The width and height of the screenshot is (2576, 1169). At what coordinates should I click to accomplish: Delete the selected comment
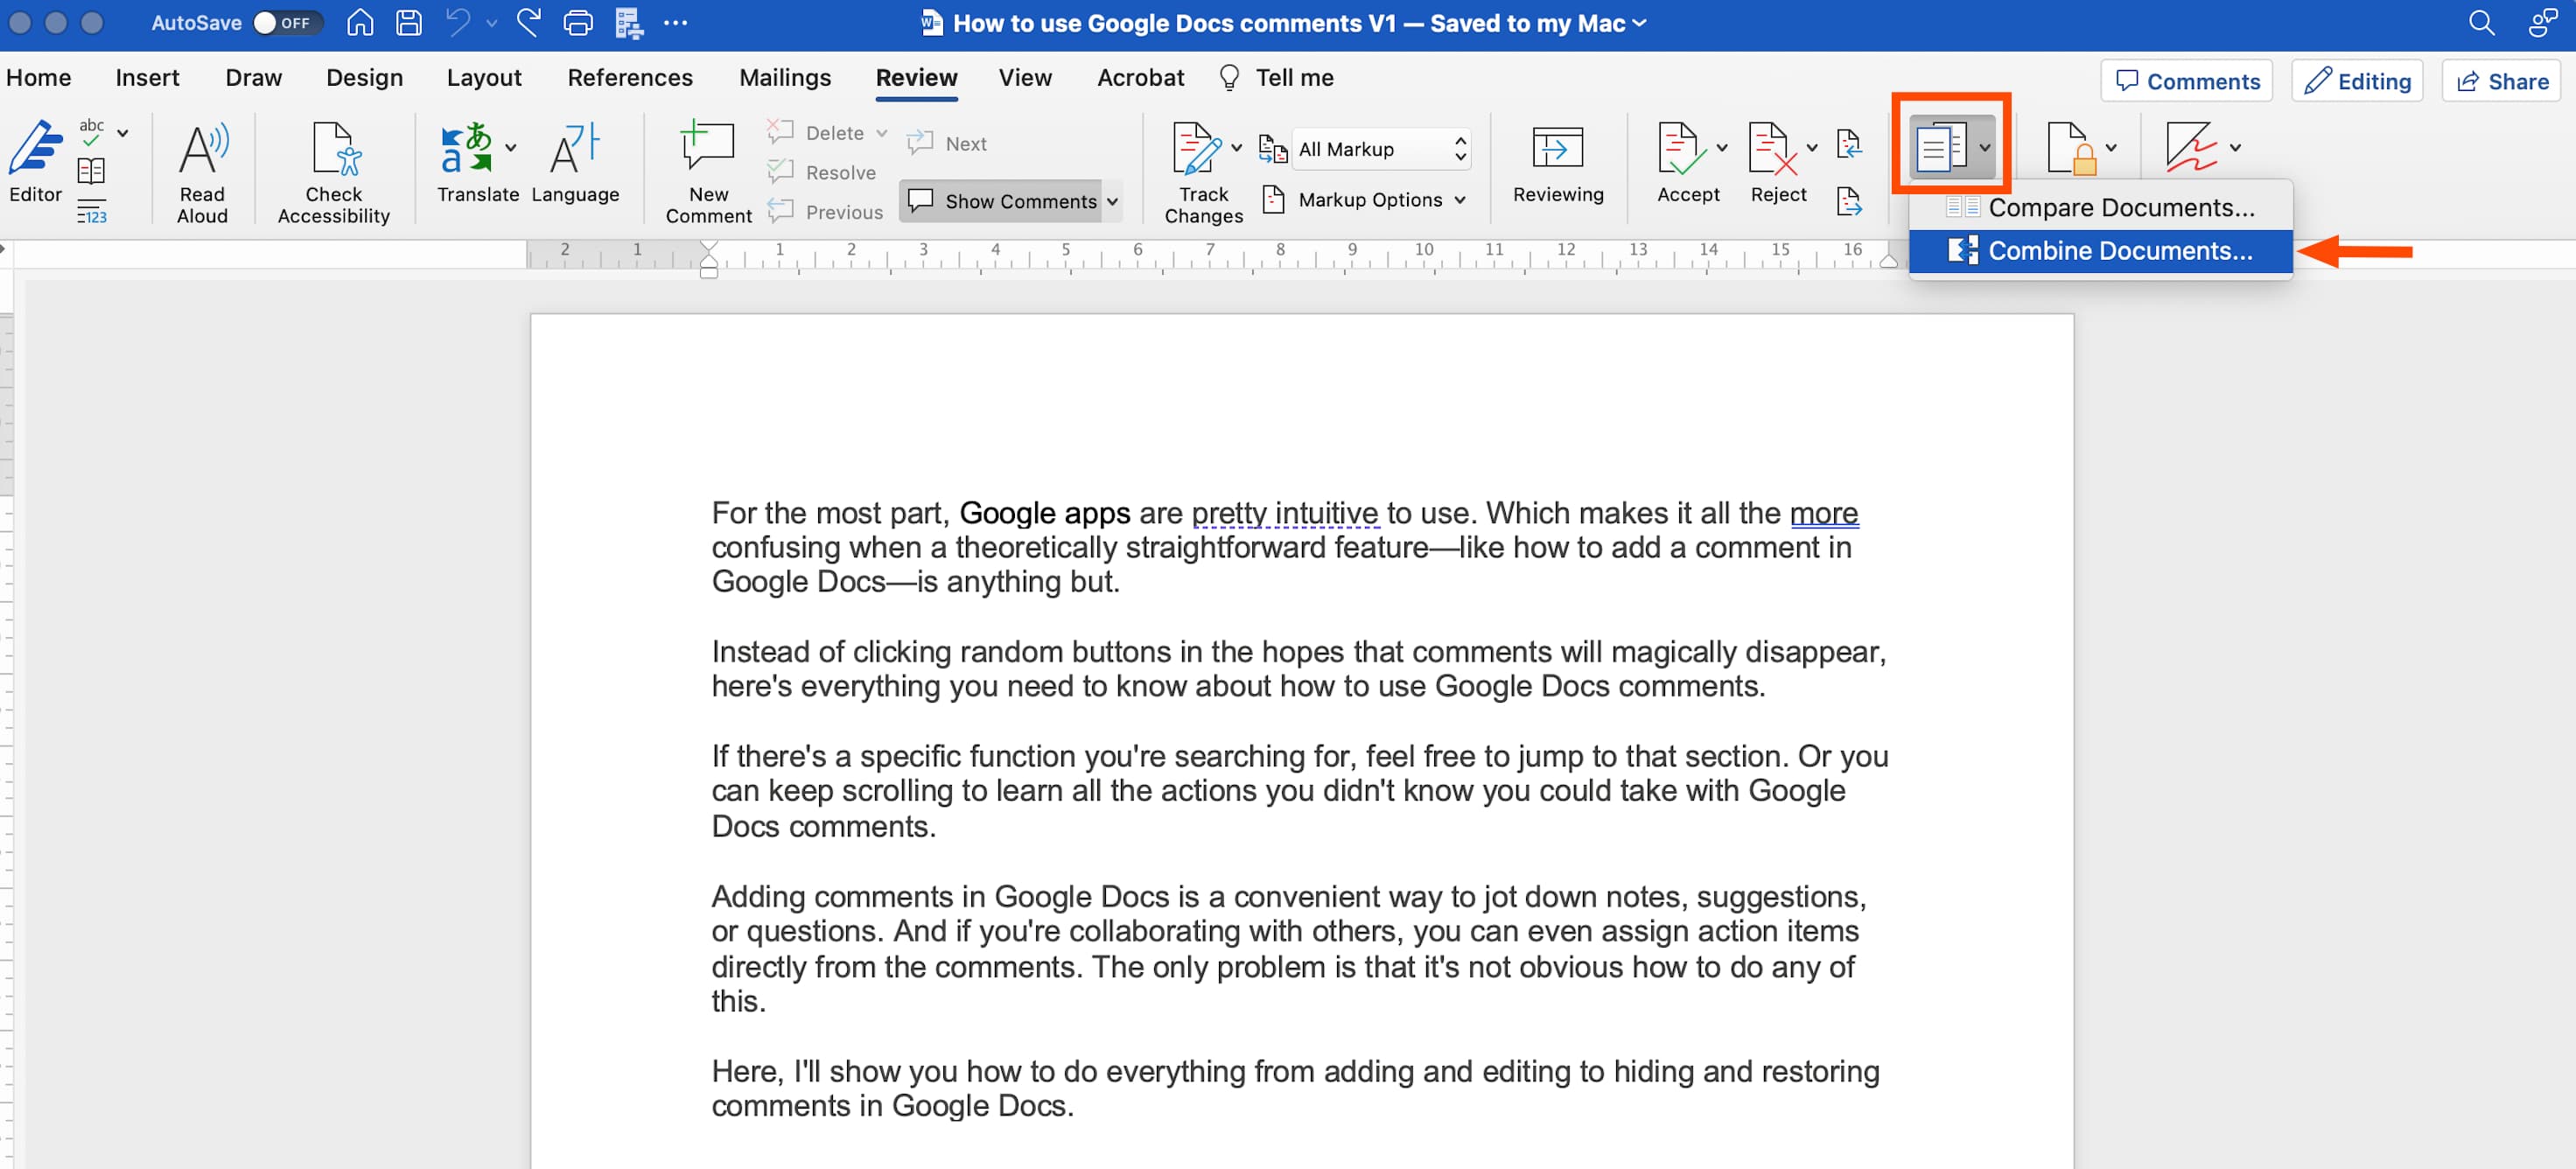pyautogui.click(x=816, y=133)
